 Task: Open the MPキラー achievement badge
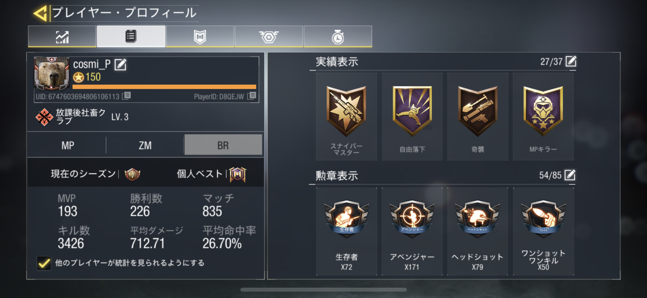point(543,117)
